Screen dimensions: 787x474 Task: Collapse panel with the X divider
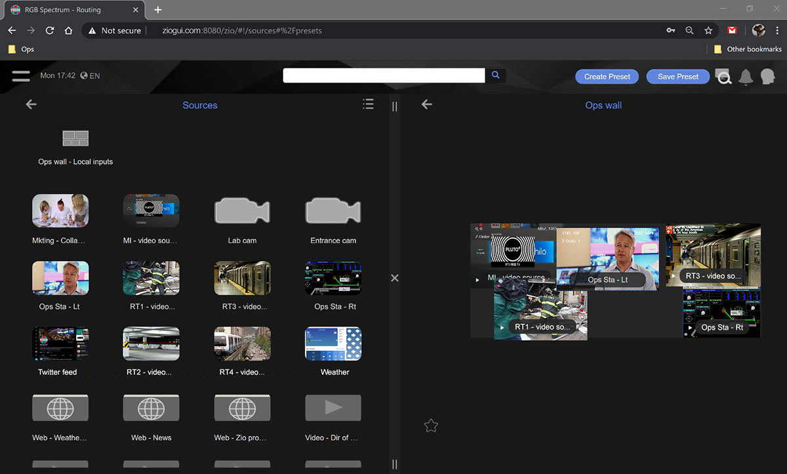pyautogui.click(x=395, y=278)
